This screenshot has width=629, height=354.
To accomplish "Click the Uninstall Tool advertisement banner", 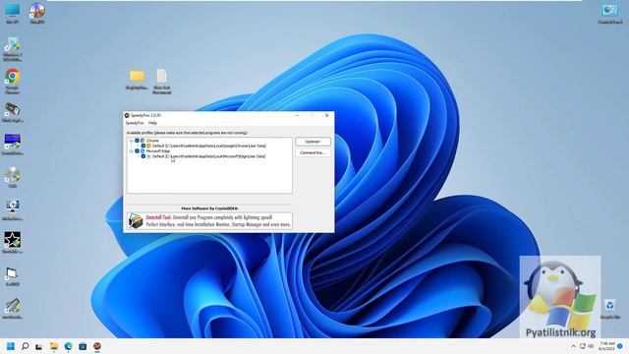I will tap(209, 220).
